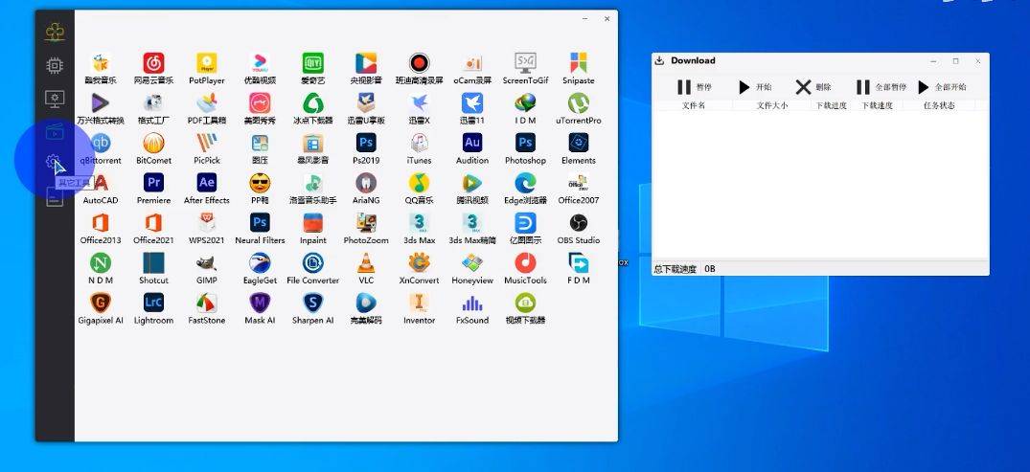Click 开始 start button in Download
Viewport: 1030px width, 472px height.
[x=754, y=87]
